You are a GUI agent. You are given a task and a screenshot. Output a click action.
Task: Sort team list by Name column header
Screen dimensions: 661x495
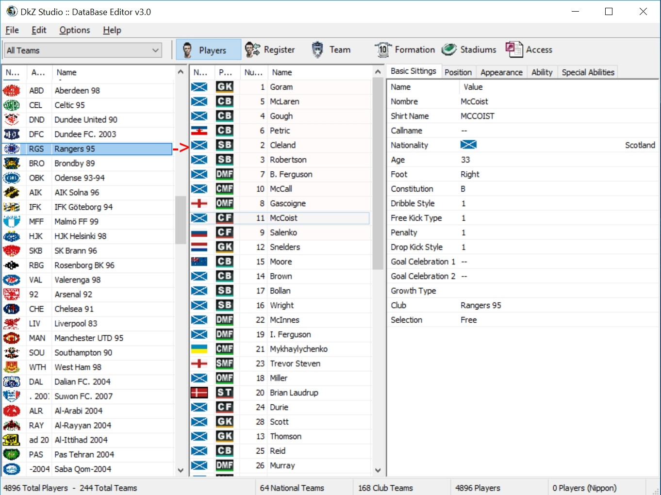(x=113, y=72)
